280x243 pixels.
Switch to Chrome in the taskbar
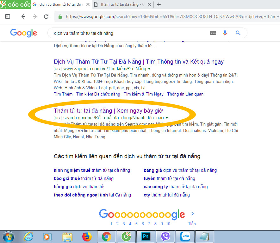(x=107, y=237)
